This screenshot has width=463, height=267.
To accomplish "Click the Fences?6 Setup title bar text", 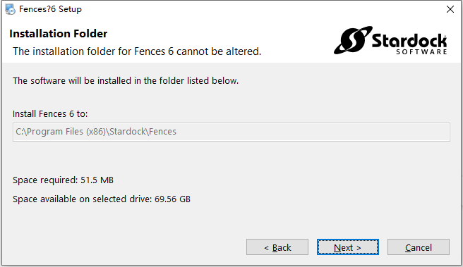I will point(50,9).
